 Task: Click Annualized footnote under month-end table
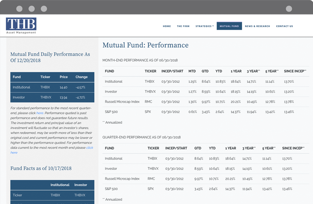[x=112, y=122]
